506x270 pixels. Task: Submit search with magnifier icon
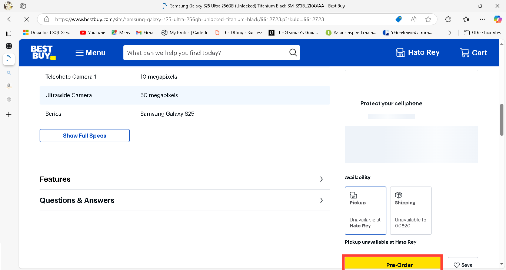[293, 53]
